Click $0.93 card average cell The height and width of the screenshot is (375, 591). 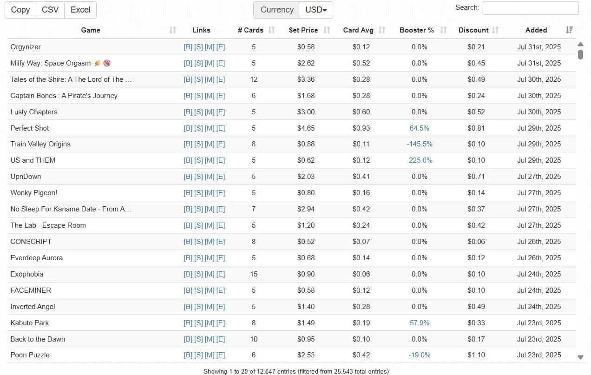pyautogui.click(x=361, y=128)
